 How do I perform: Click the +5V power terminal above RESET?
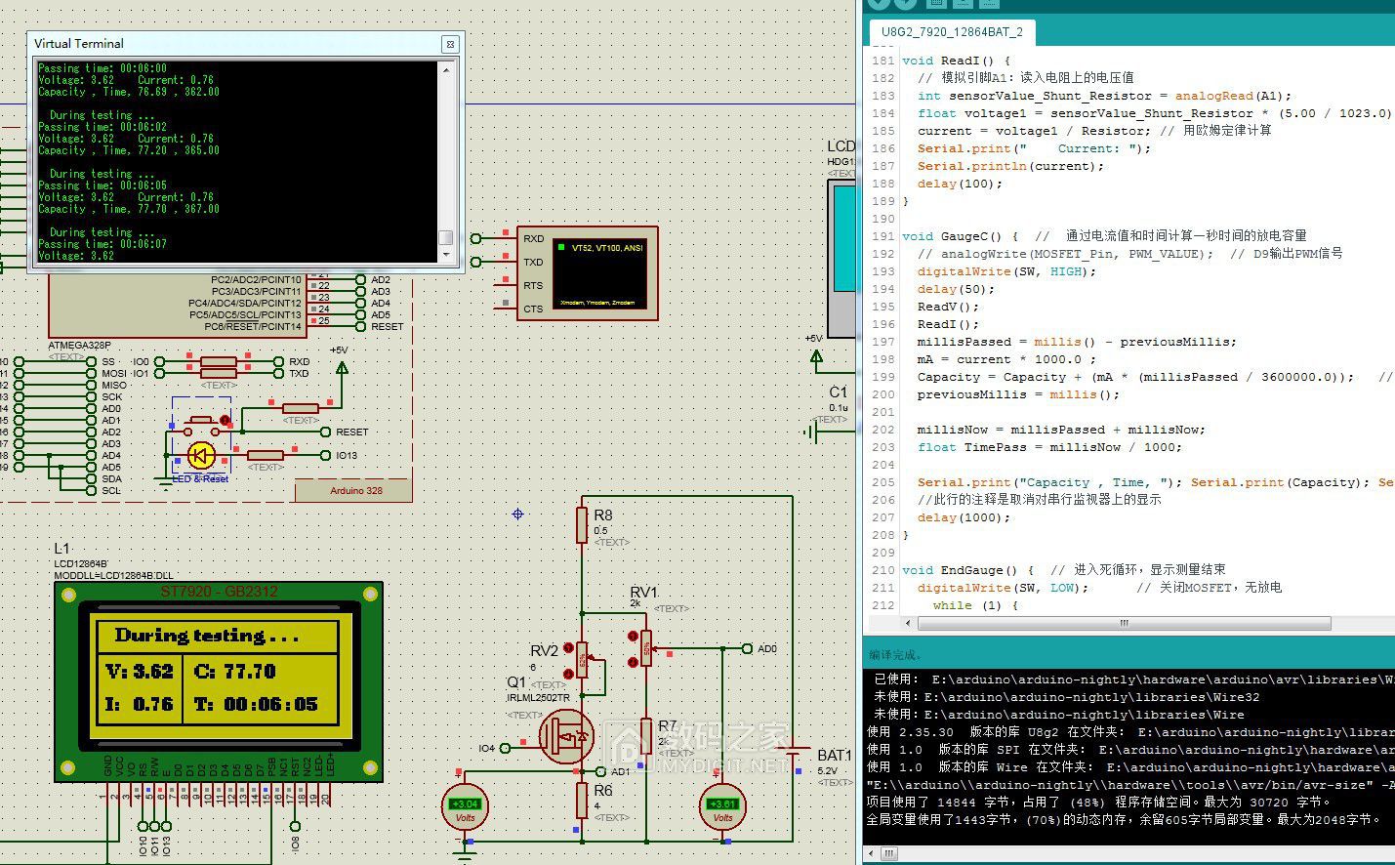click(x=341, y=367)
